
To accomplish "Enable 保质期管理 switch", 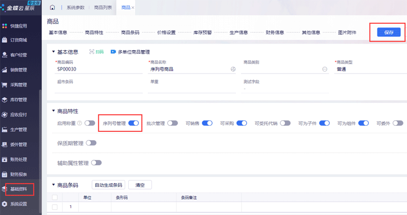I will (91, 143).
